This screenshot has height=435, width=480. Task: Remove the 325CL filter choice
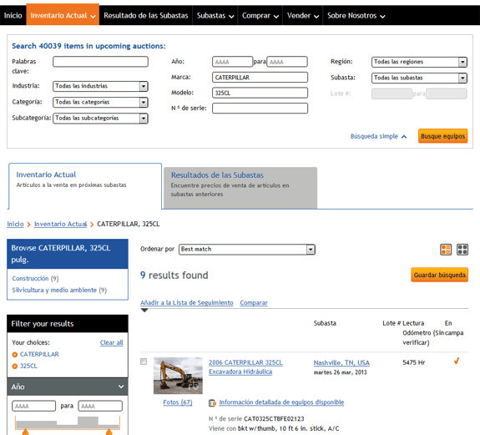[14, 367]
